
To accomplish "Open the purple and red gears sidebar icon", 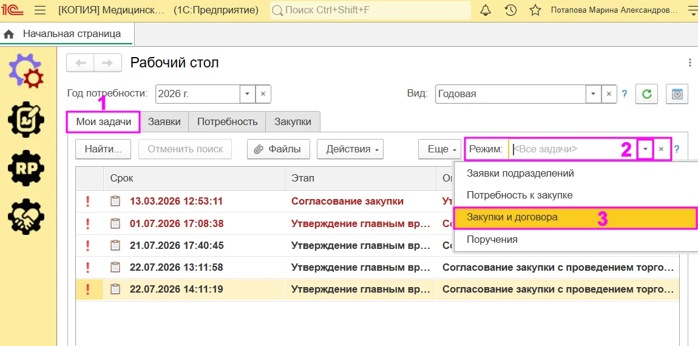I will point(26,70).
